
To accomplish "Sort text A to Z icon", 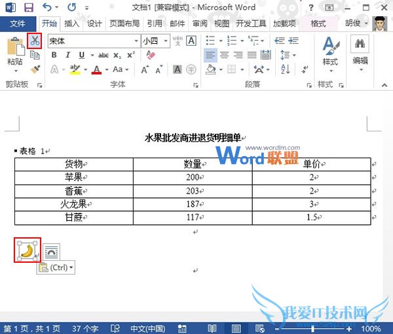I will point(286,69).
